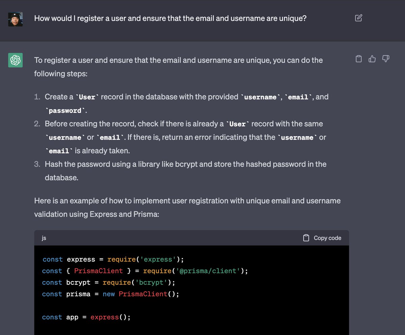Click the code line const app = express()
The image size is (405, 335).
tap(86, 317)
